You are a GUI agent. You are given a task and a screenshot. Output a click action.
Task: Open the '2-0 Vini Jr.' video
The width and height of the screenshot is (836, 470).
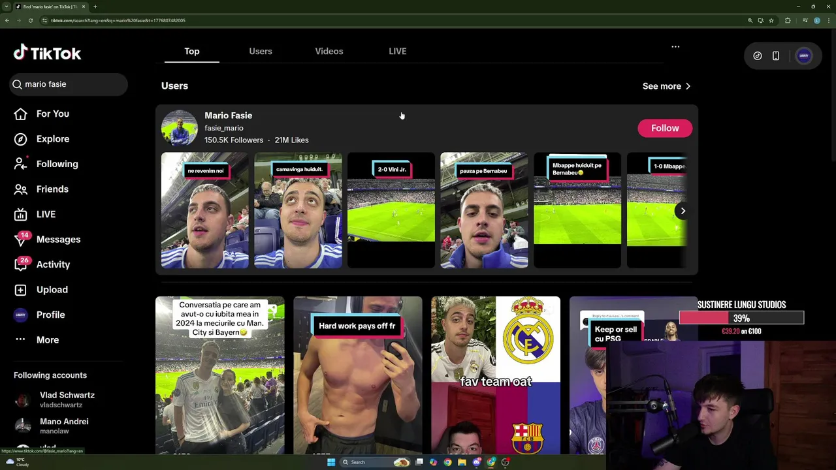[391, 210]
